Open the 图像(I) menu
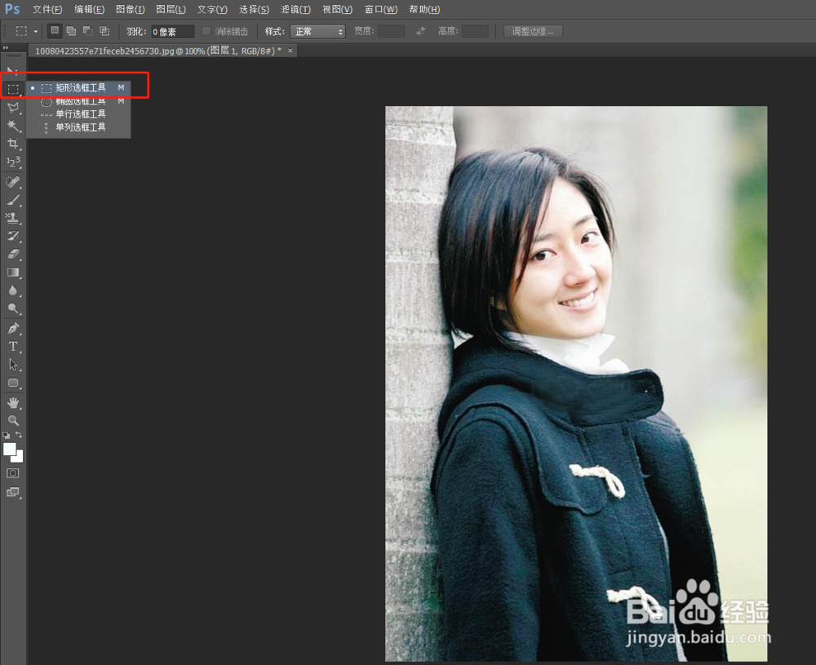816x665 pixels. 130,9
